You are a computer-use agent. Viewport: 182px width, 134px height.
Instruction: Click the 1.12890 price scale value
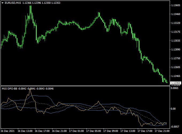coord(176,50)
